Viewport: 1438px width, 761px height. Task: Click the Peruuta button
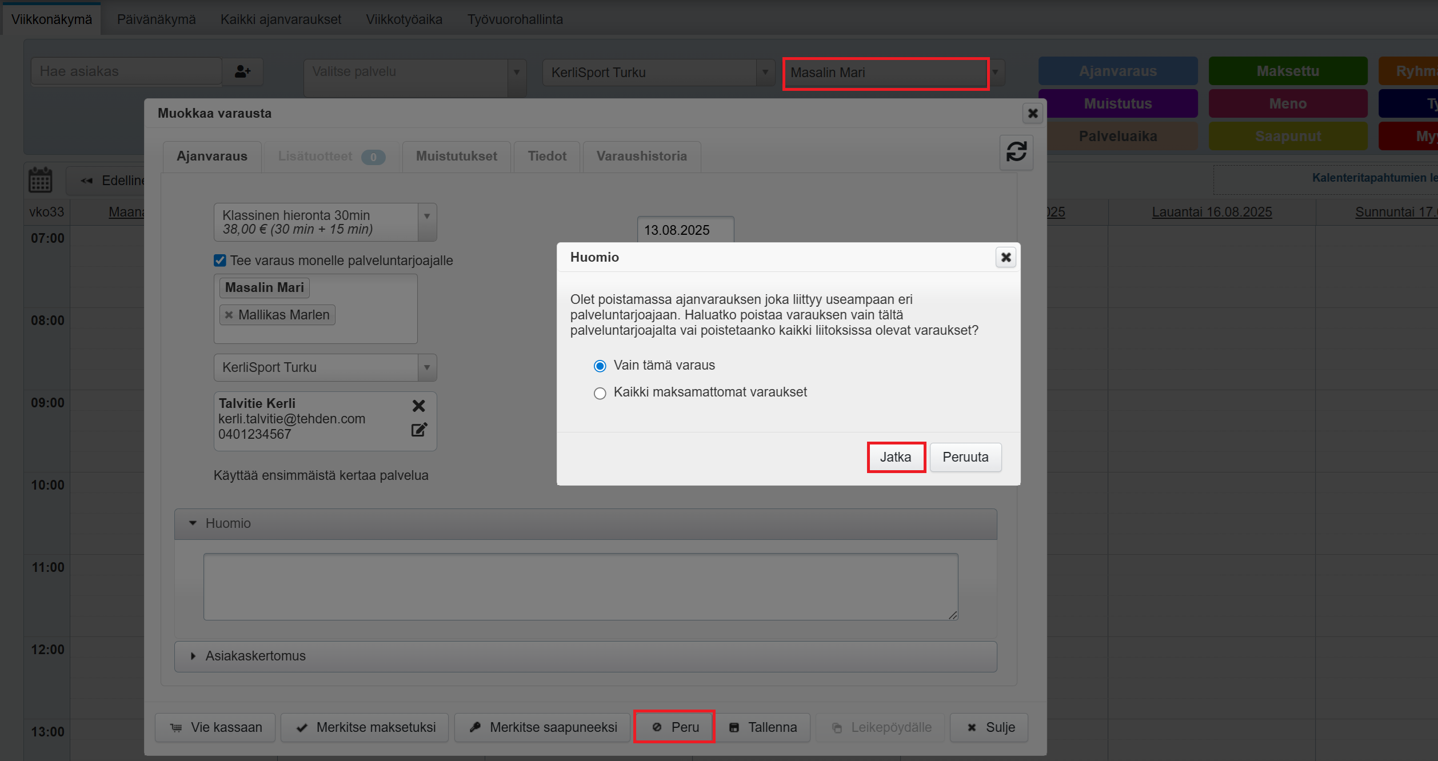pyautogui.click(x=965, y=457)
